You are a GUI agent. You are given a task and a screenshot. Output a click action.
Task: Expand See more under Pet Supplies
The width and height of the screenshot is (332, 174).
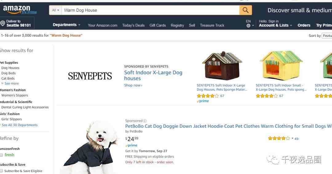[x=11, y=83]
